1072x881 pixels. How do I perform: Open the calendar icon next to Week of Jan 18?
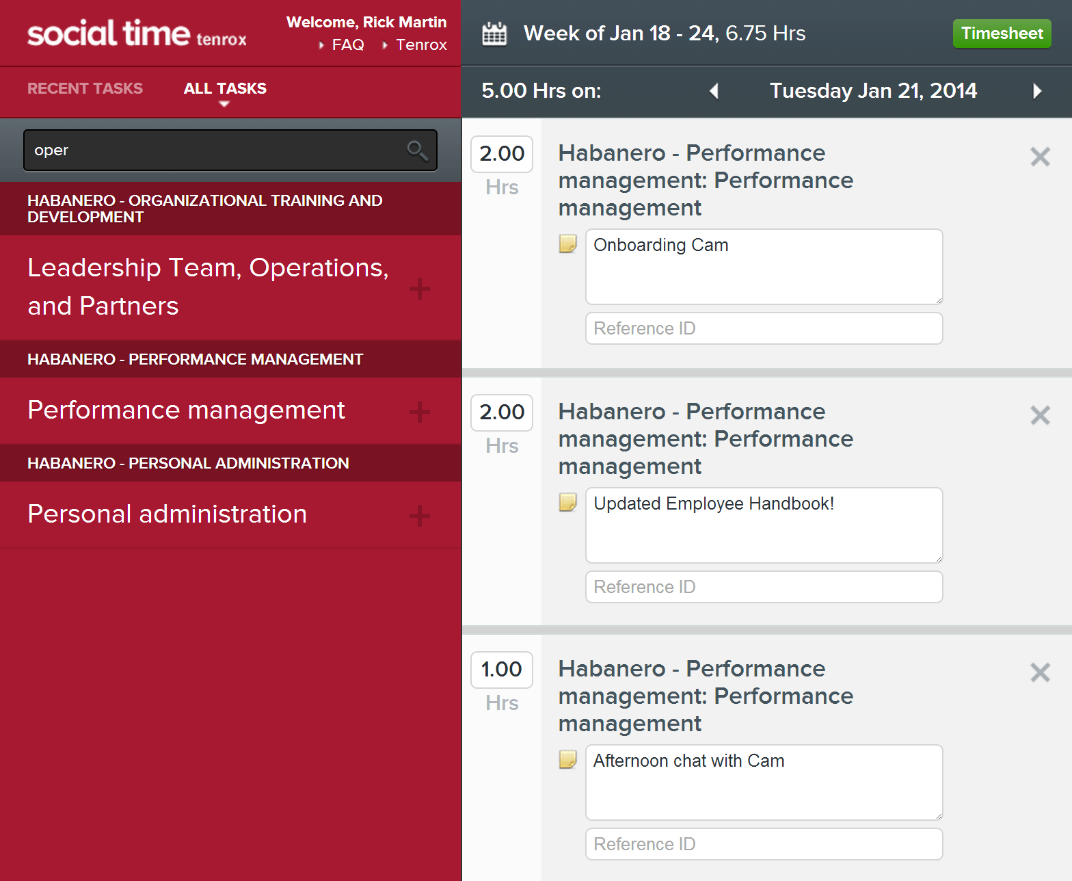coord(494,34)
